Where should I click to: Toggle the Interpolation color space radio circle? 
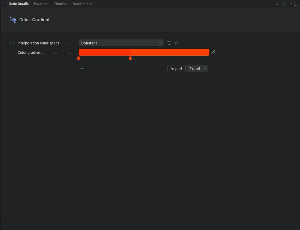click(12, 43)
